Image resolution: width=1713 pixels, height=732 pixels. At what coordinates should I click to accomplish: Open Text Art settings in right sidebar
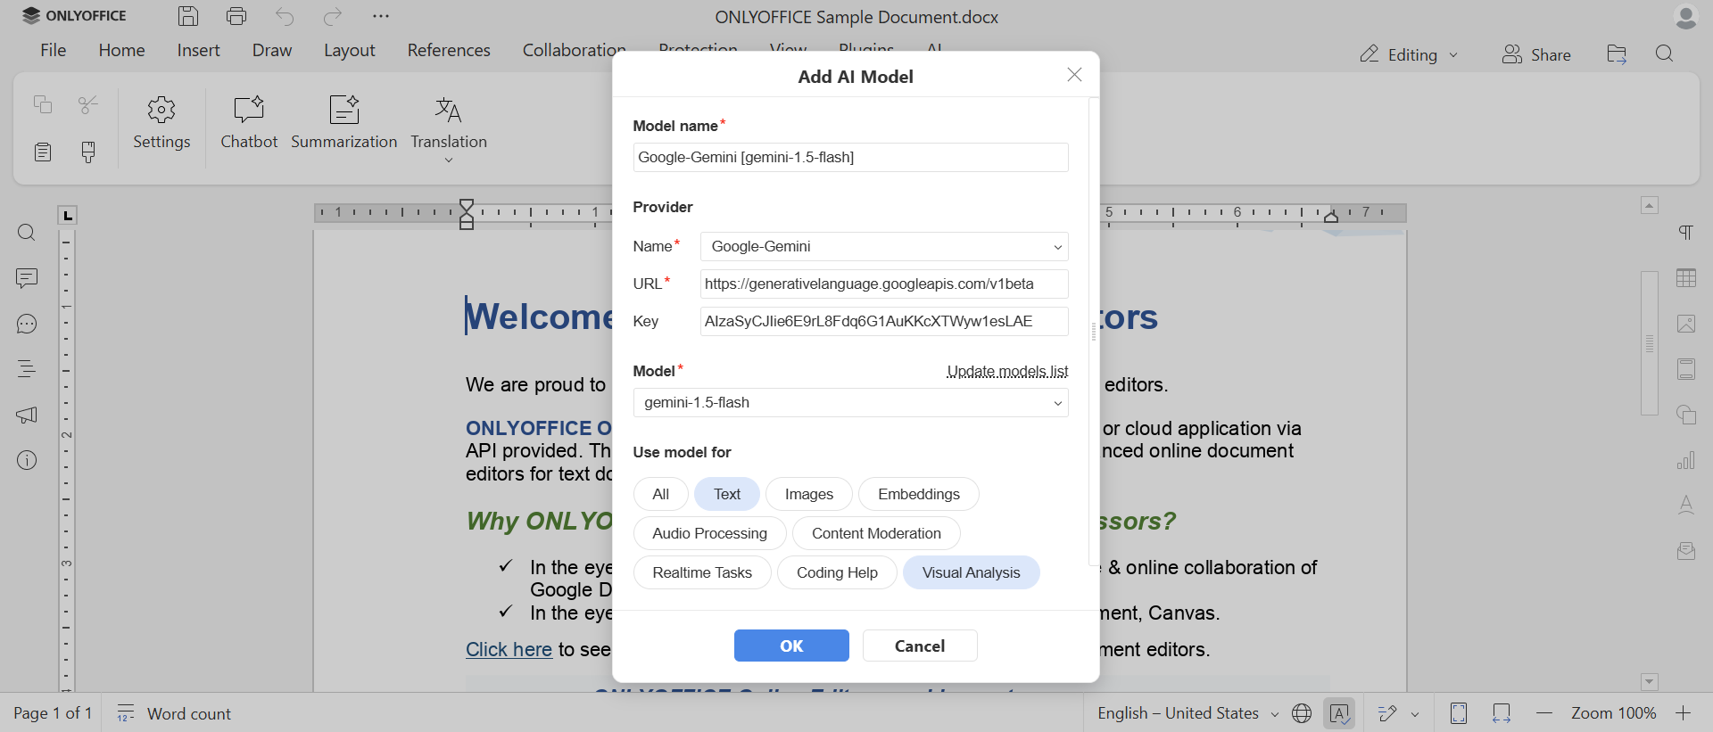(x=1686, y=506)
